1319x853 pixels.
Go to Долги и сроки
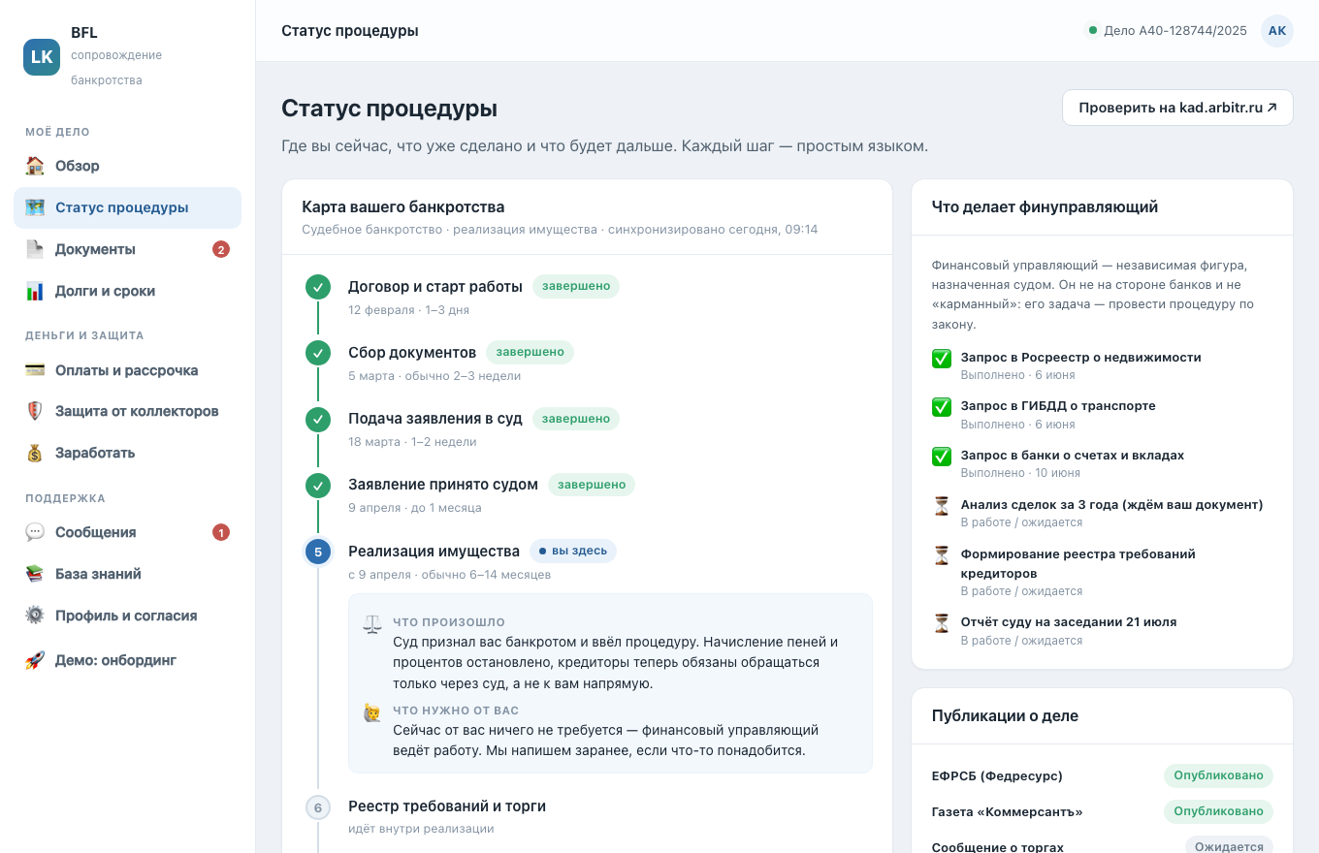[127, 291]
